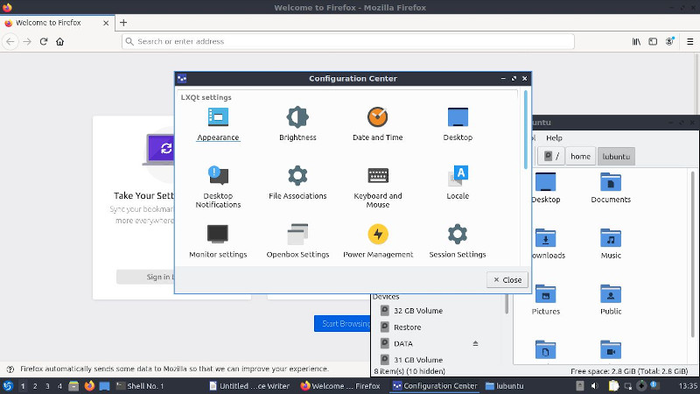This screenshot has height=394, width=700.
Task: Open the Locale settings icon
Action: [458, 183]
